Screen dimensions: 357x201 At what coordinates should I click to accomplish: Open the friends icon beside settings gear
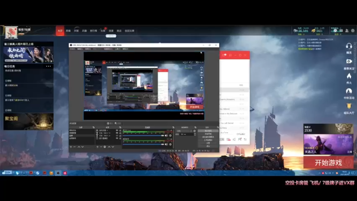(x=347, y=30)
